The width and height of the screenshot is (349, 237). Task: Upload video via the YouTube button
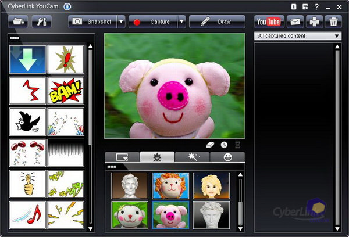269,22
